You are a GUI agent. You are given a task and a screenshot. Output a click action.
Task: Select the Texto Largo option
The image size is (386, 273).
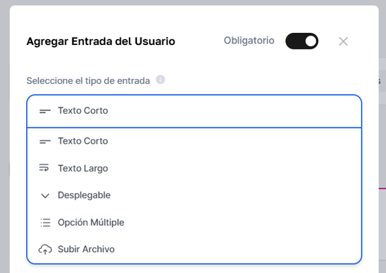click(x=194, y=168)
